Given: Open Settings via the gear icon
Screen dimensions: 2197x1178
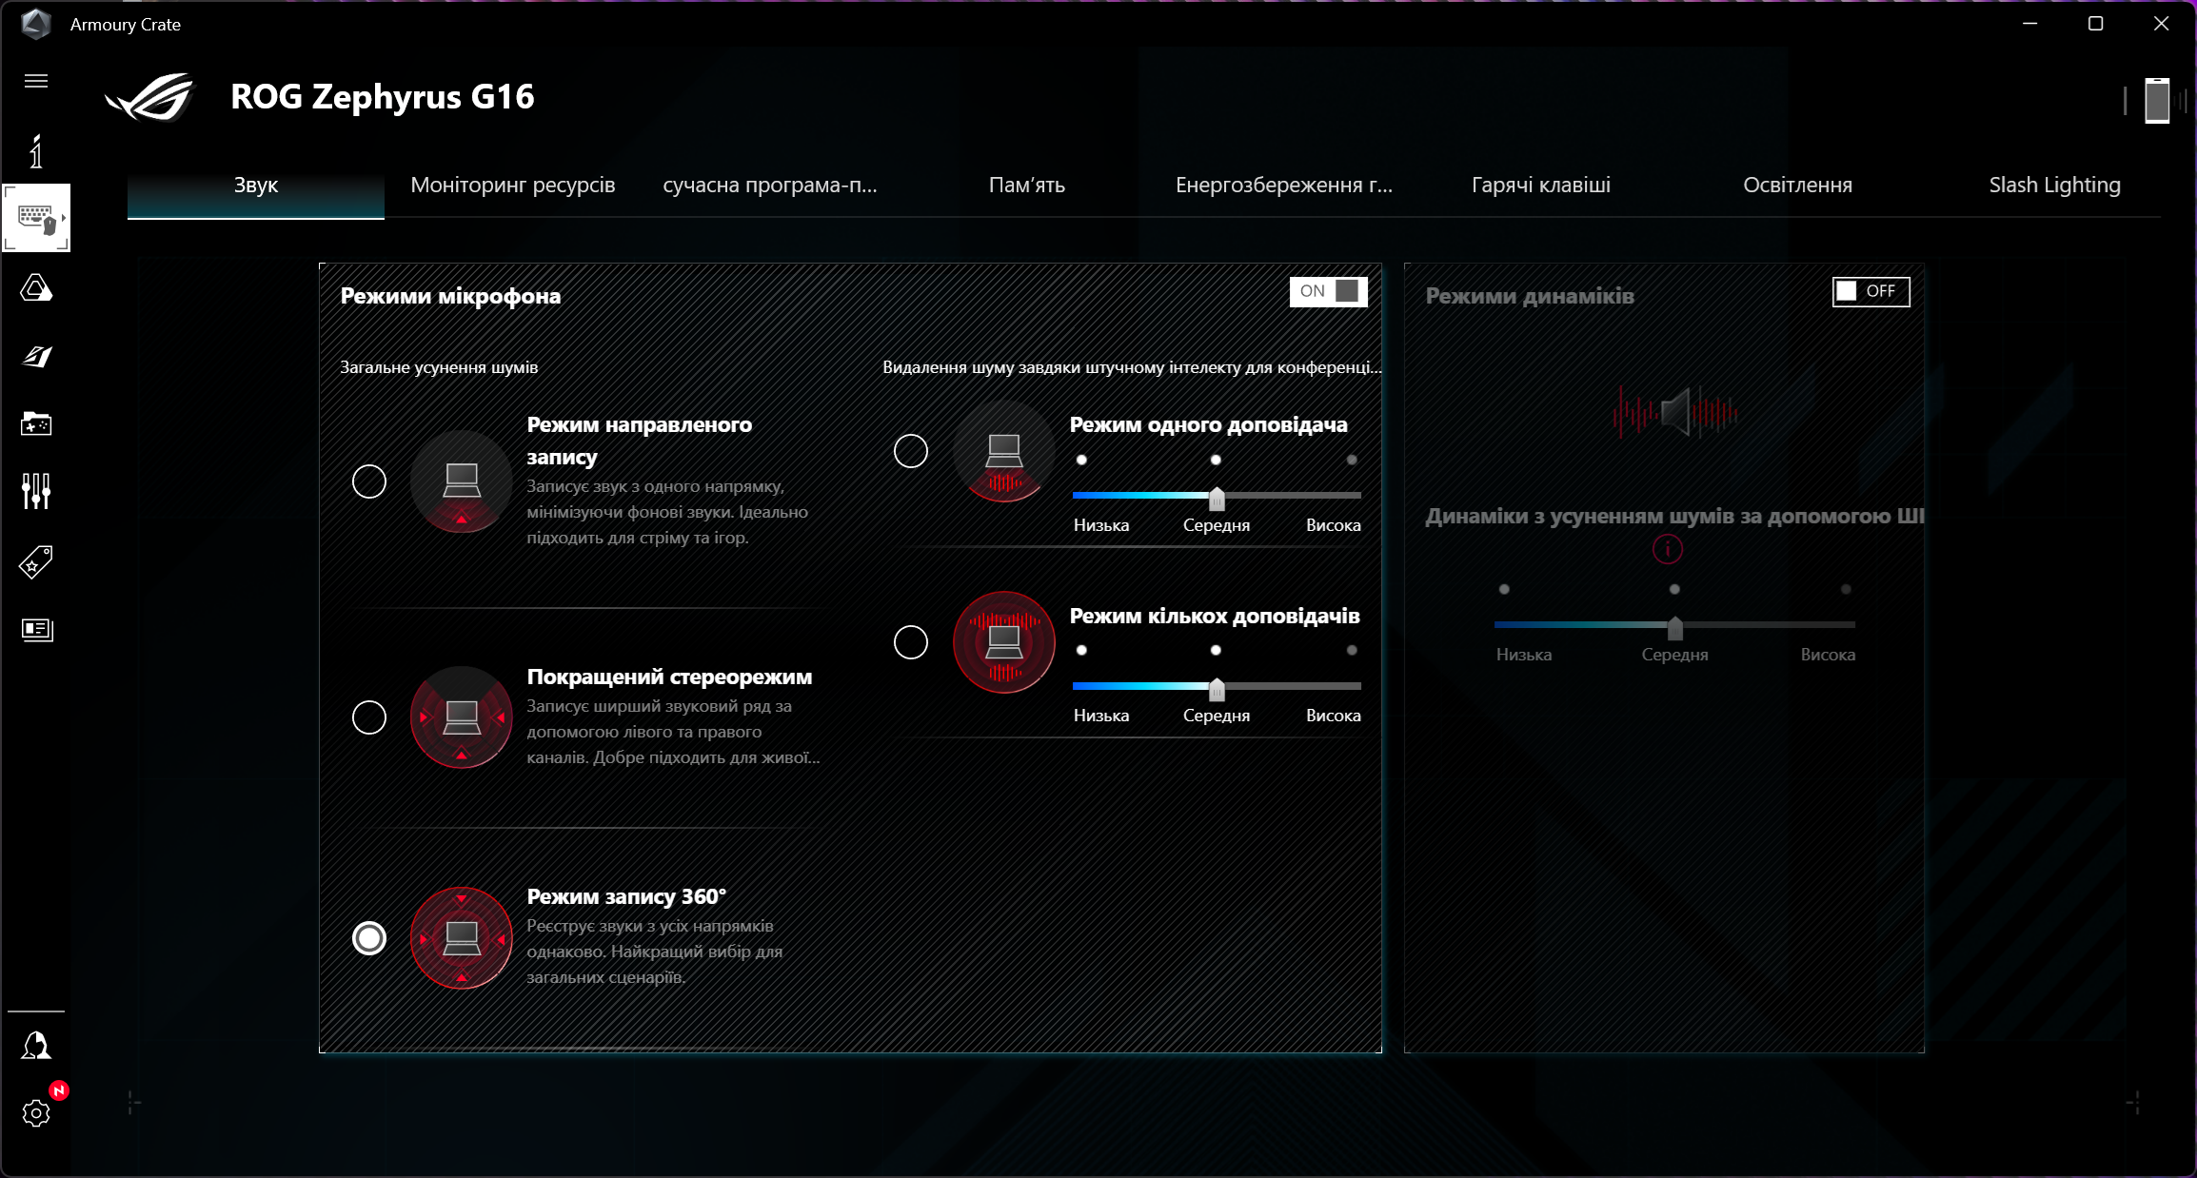Looking at the screenshot, I should pyautogui.click(x=36, y=1113).
